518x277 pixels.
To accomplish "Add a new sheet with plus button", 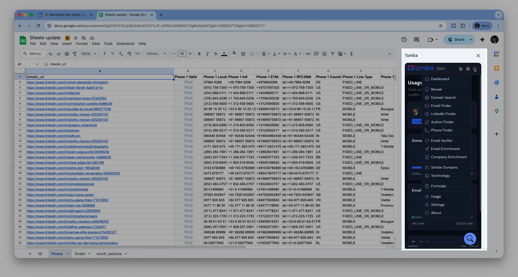I will 30,254.
